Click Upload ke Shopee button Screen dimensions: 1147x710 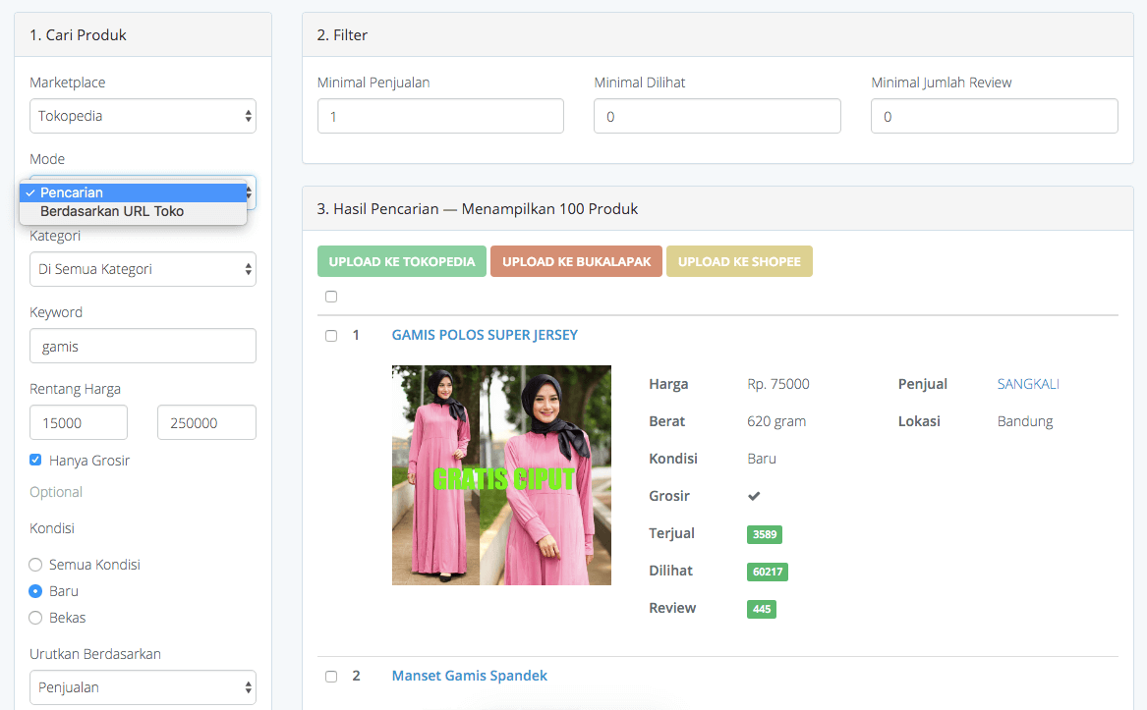[739, 261]
